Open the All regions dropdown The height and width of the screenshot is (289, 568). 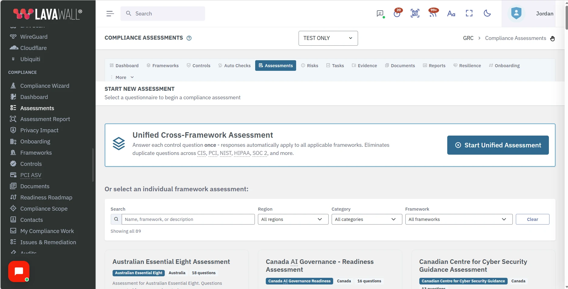[x=293, y=219]
